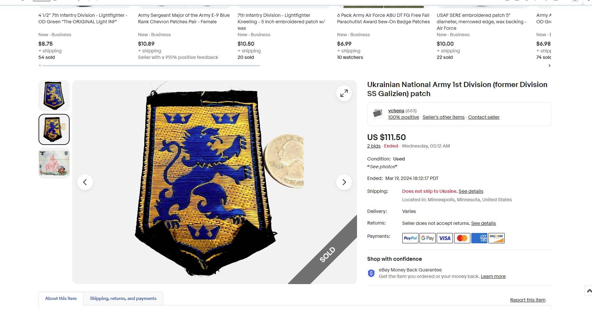The width and height of the screenshot is (592, 309).
Task: Click the Report this item link
Action: (528, 300)
